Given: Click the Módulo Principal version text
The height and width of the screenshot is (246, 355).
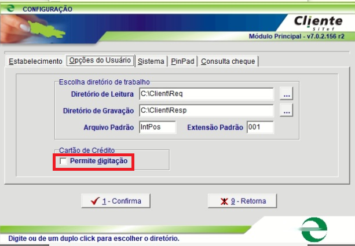Looking at the screenshot, I should coord(297,36).
